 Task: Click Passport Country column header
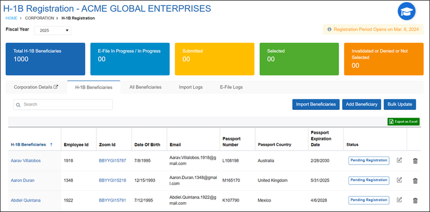[x=274, y=145]
